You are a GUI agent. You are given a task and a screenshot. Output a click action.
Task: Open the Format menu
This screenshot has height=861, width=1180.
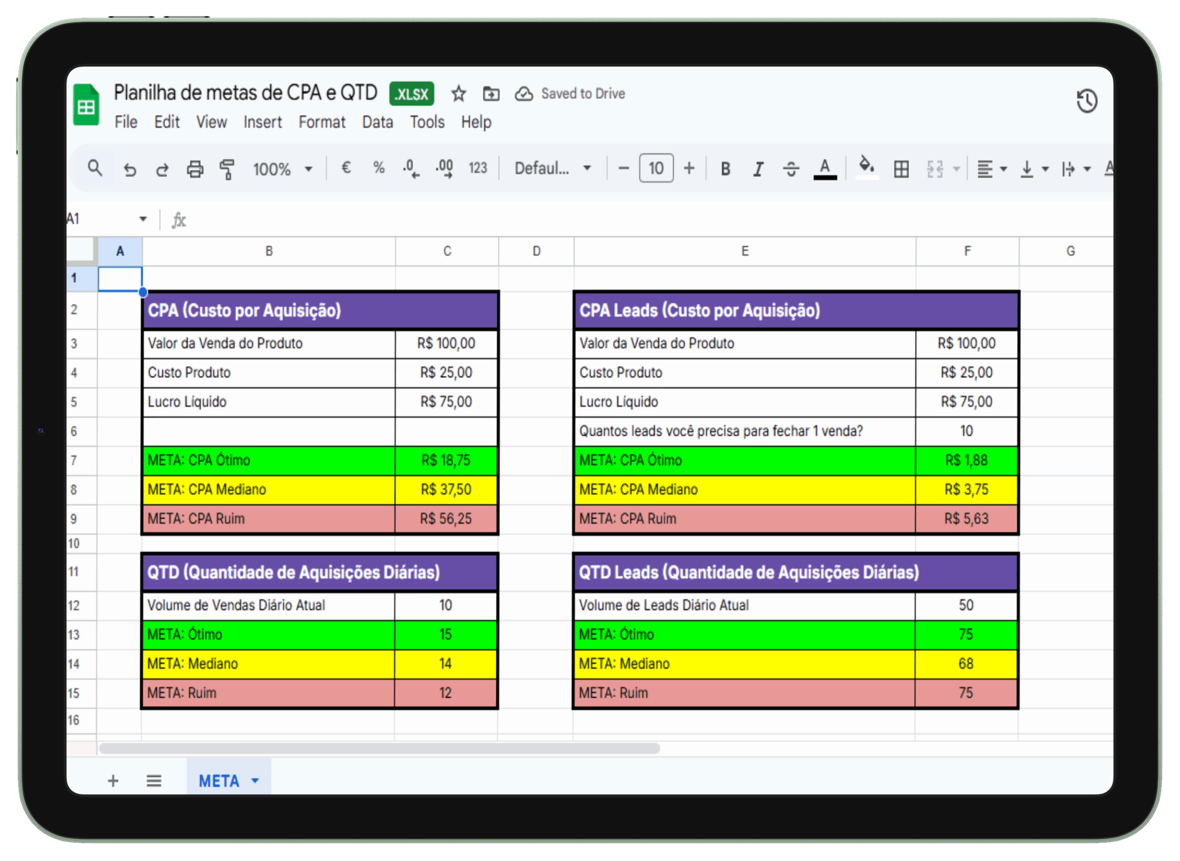(x=321, y=123)
